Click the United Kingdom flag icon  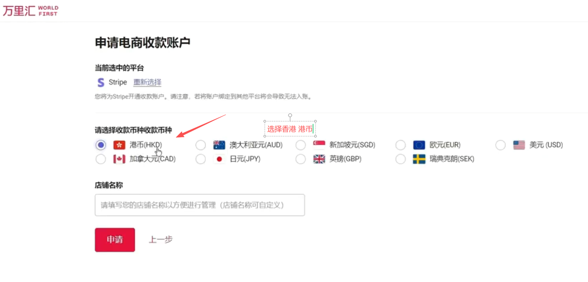(x=319, y=159)
